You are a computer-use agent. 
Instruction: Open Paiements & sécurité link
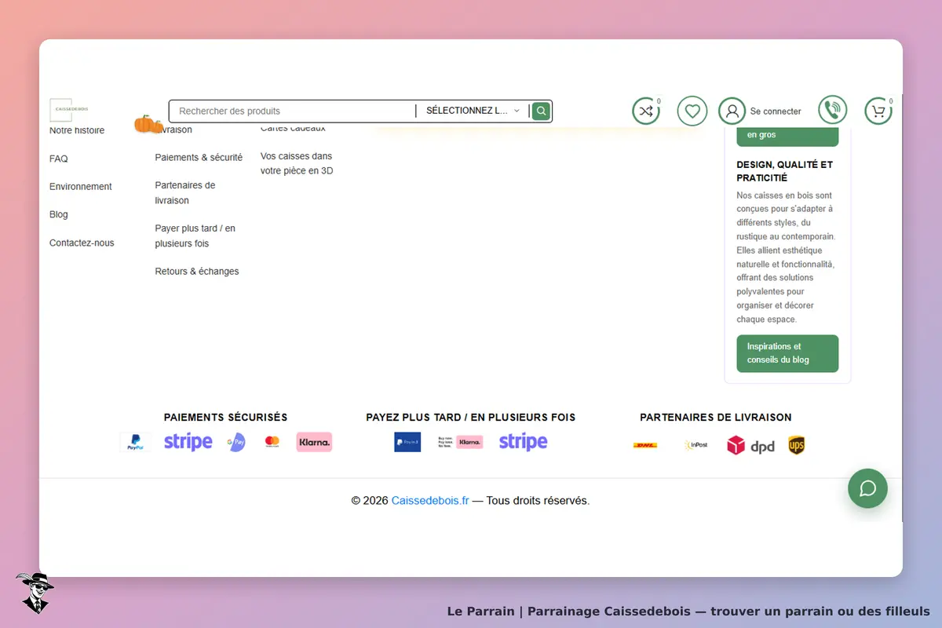[x=199, y=158]
